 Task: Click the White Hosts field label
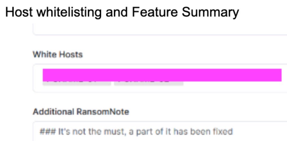58,54
